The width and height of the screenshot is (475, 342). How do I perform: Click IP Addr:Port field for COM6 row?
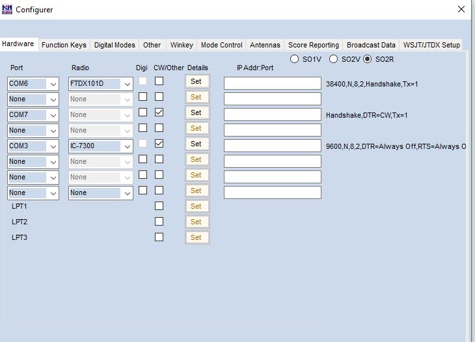(x=272, y=83)
